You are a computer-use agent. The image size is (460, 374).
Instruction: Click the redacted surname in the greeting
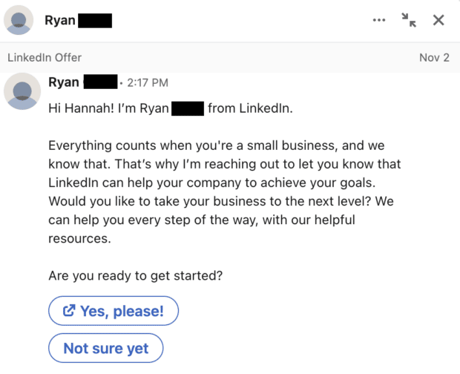coord(188,108)
